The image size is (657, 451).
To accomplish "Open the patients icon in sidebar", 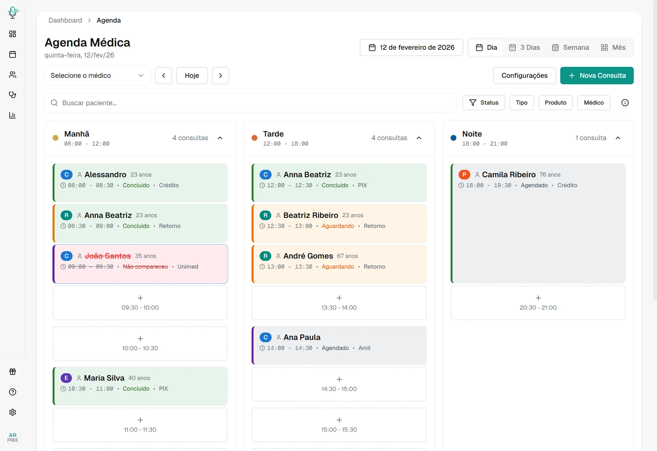I will pyautogui.click(x=13, y=75).
